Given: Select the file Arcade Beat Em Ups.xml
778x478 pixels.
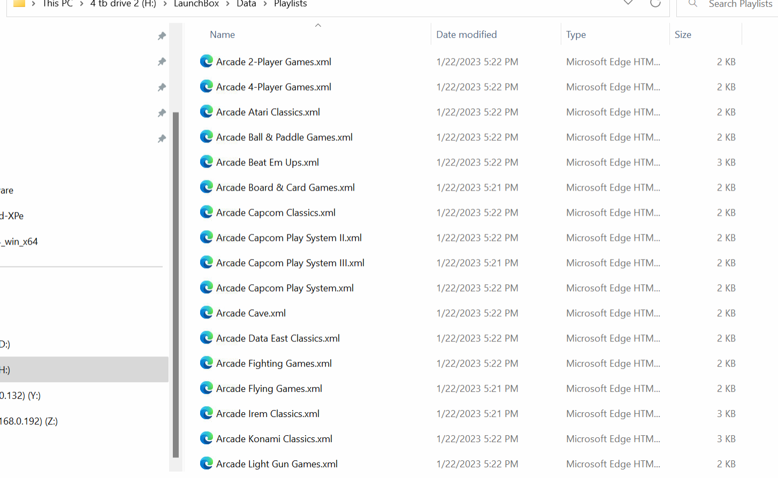Looking at the screenshot, I should (x=268, y=162).
